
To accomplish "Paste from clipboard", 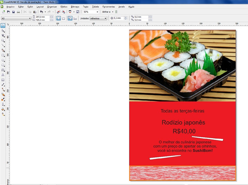I will [35, 12].
